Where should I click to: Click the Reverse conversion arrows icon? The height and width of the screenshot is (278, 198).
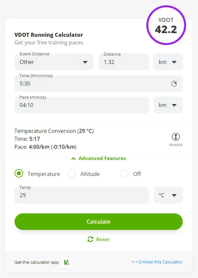pos(176,137)
